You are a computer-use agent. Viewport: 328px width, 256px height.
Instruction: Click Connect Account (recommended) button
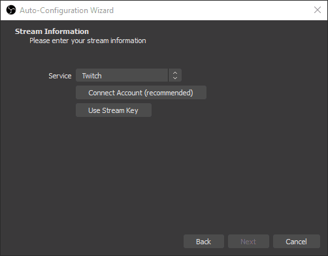coord(141,93)
